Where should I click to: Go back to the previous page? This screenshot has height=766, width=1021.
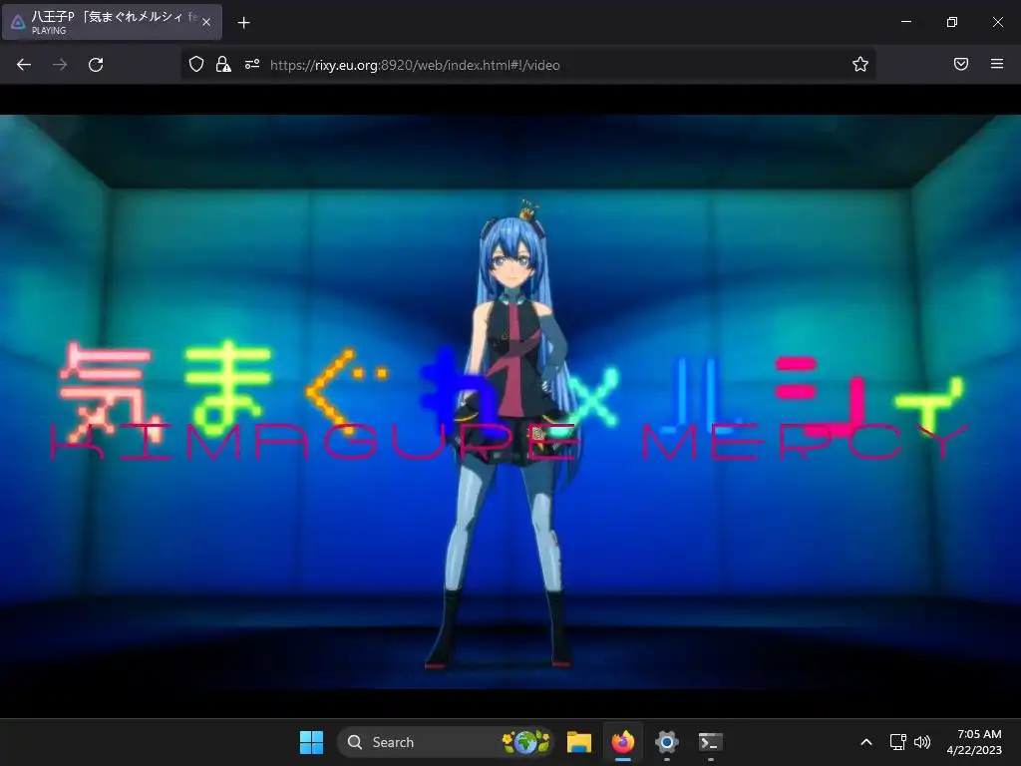point(24,65)
